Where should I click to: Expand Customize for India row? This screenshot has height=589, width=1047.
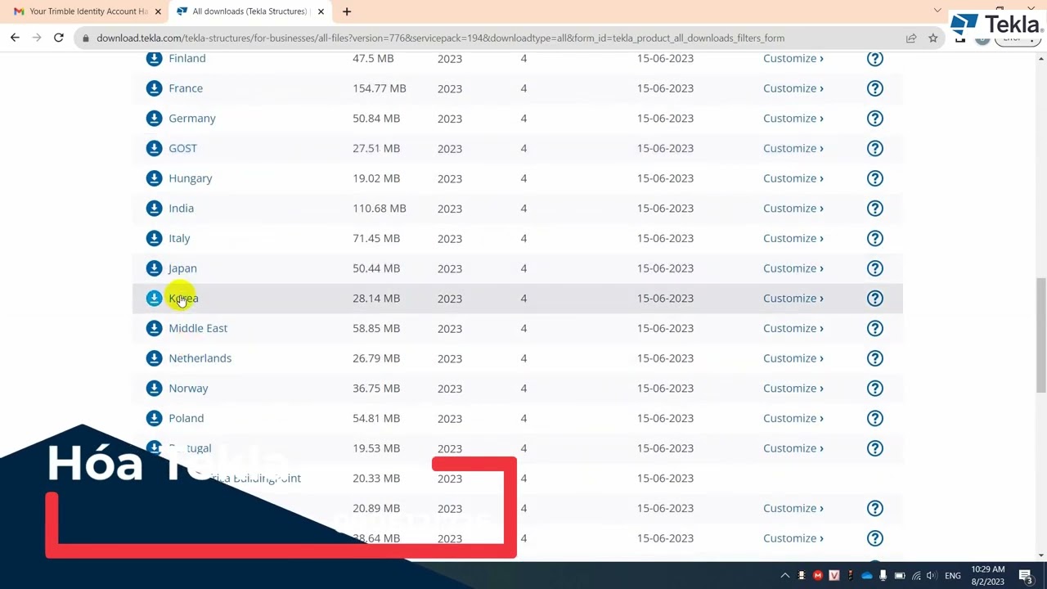(x=793, y=208)
